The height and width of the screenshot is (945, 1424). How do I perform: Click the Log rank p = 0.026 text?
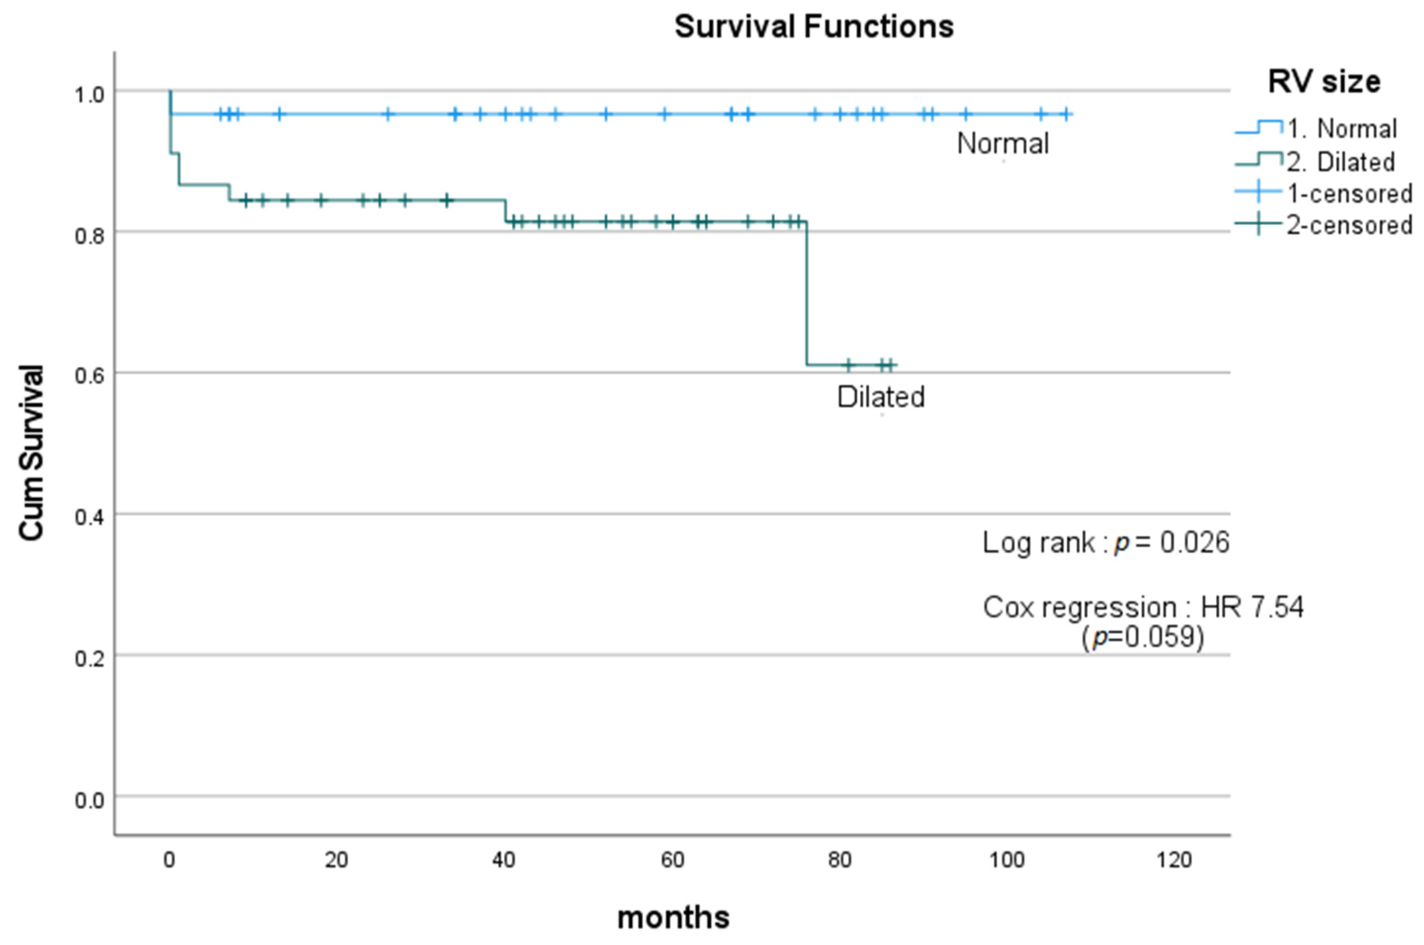tap(1105, 542)
